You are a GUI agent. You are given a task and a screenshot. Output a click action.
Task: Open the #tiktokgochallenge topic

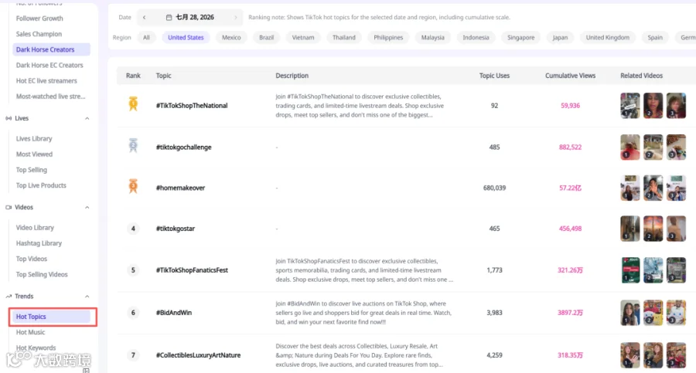pos(184,148)
